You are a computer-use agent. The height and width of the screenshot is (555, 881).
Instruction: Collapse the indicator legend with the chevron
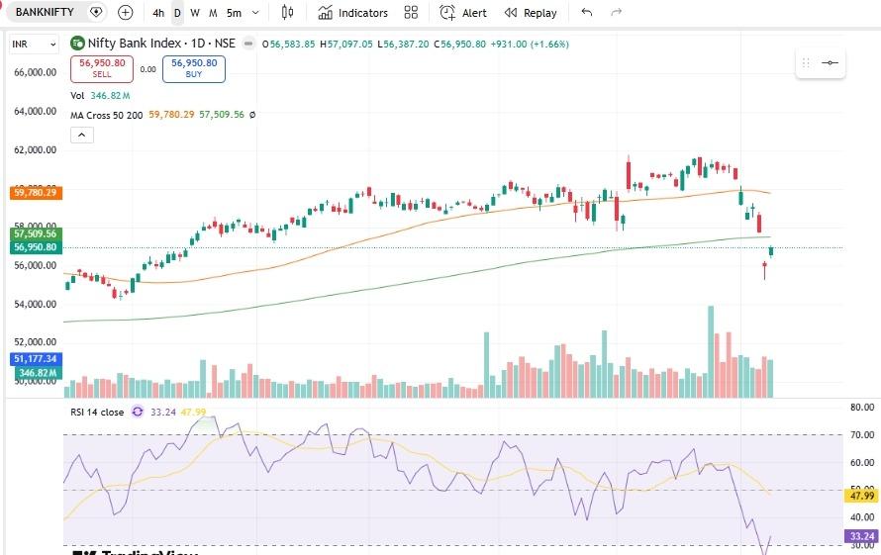point(82,135)
